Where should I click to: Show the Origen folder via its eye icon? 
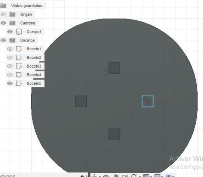pyautogui.click(x=3, y=14)
